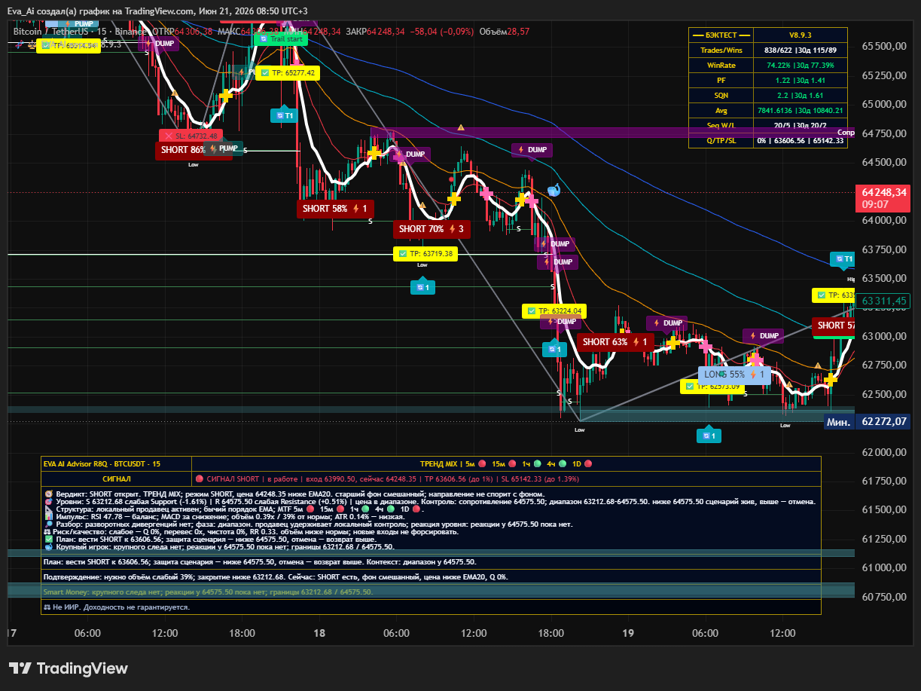Select the TP: 65277.42 take-profit label
Screen dimensions: 921x691
click(288, 72)
